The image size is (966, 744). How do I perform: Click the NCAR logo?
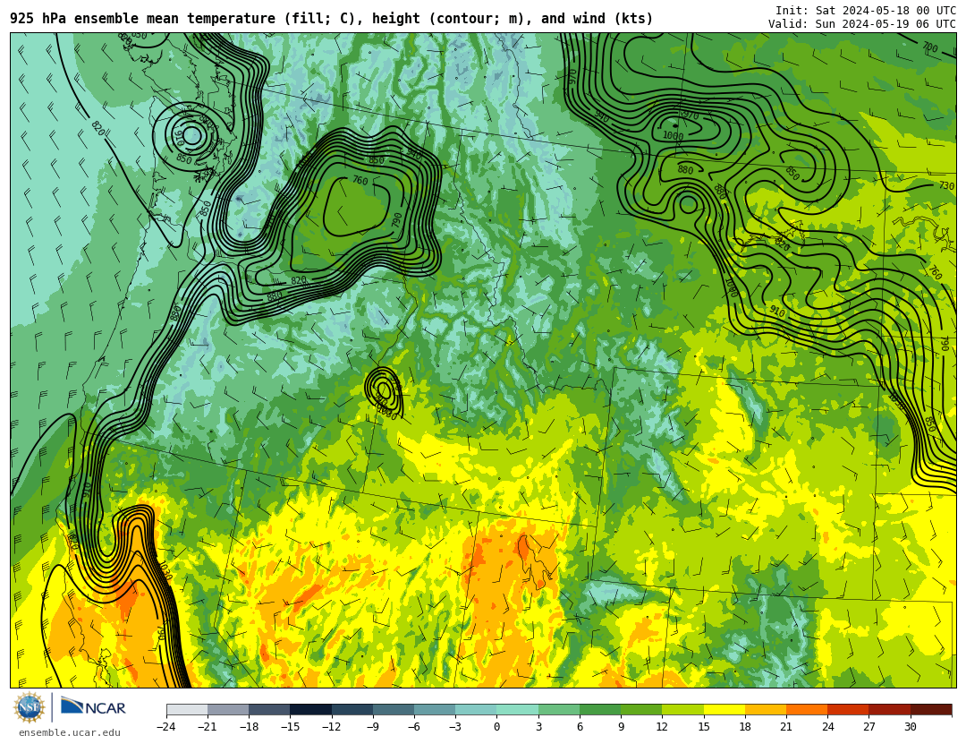(93, 706)
